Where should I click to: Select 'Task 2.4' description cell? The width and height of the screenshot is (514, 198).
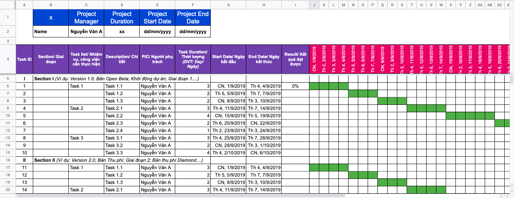tap(122, 131)
